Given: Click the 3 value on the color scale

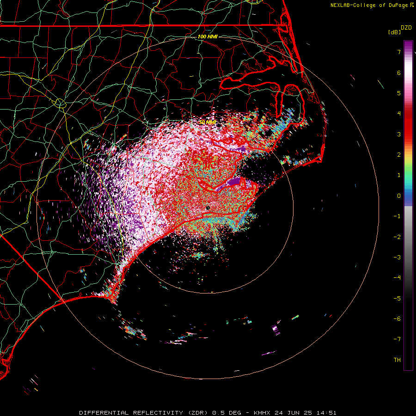Looking at the screenshot, I should click(x=399, y=134).
